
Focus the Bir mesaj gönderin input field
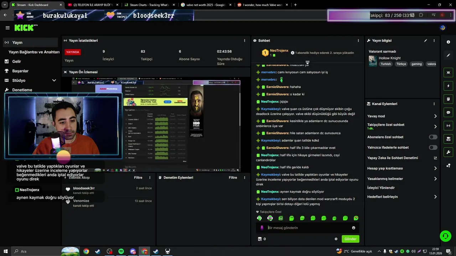click(307, 228)
